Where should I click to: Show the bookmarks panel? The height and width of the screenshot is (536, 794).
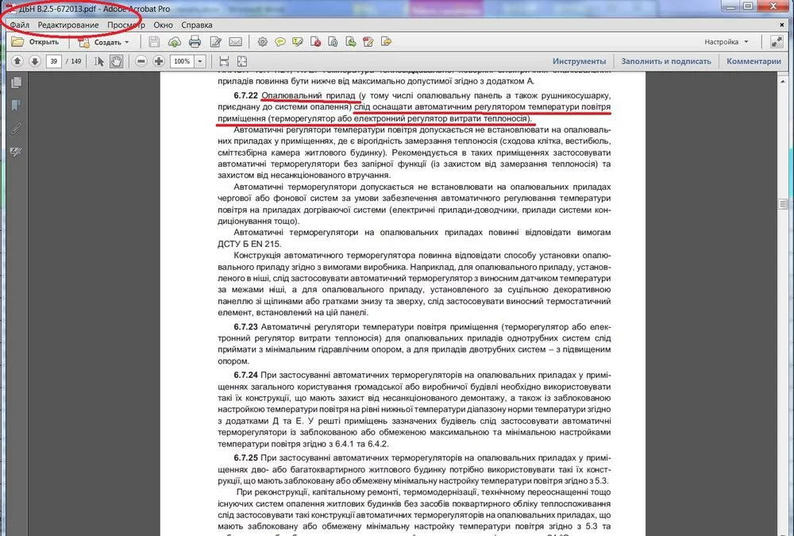[16, 106]
